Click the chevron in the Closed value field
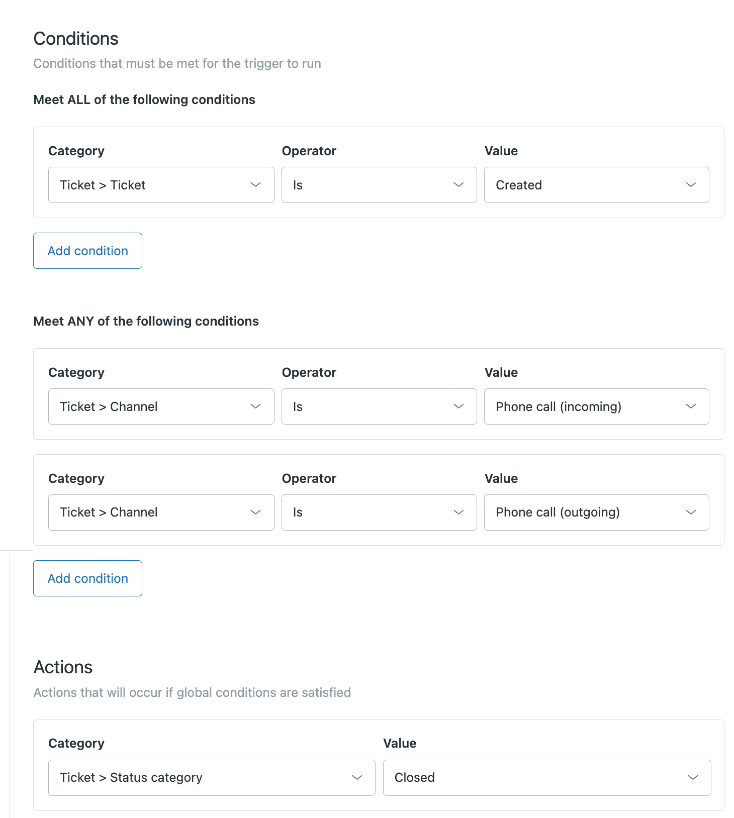The width and height of the screenshot is (734, 818). pyautogui.click(x=693, y=778)
